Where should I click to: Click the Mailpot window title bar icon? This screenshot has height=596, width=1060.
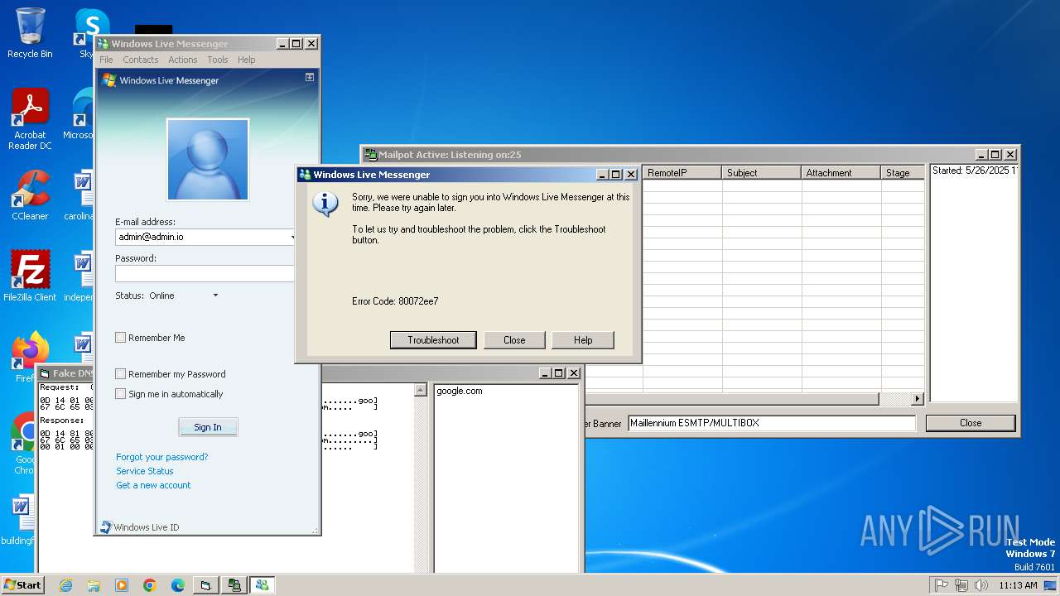coord(371,155)
